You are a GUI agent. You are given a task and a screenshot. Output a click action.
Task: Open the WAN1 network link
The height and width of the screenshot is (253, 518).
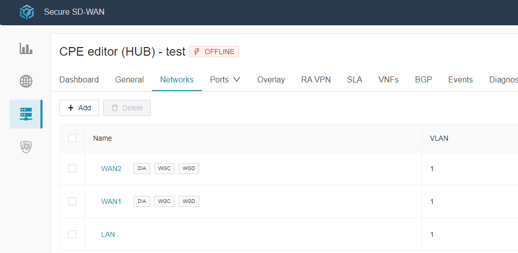111,201
